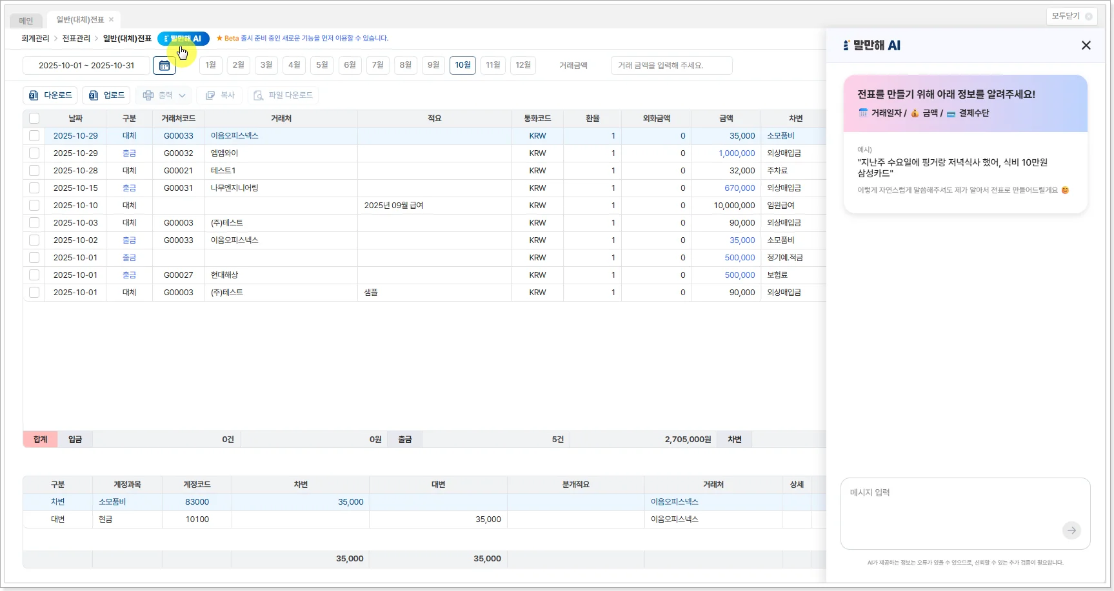This screenshot has height=591, width=1114.
Task: Switch to the 메인 tab
Action: click(26, 21)
